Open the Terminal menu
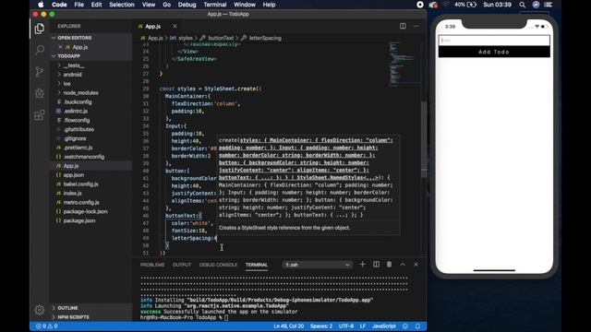 click(x=215, y=5)
